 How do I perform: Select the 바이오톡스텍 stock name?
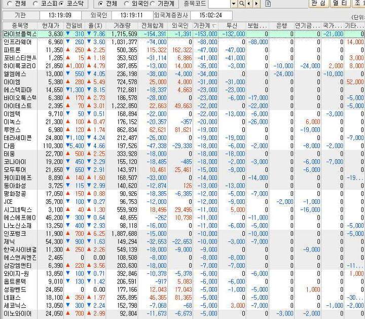(x=20, y=98)
